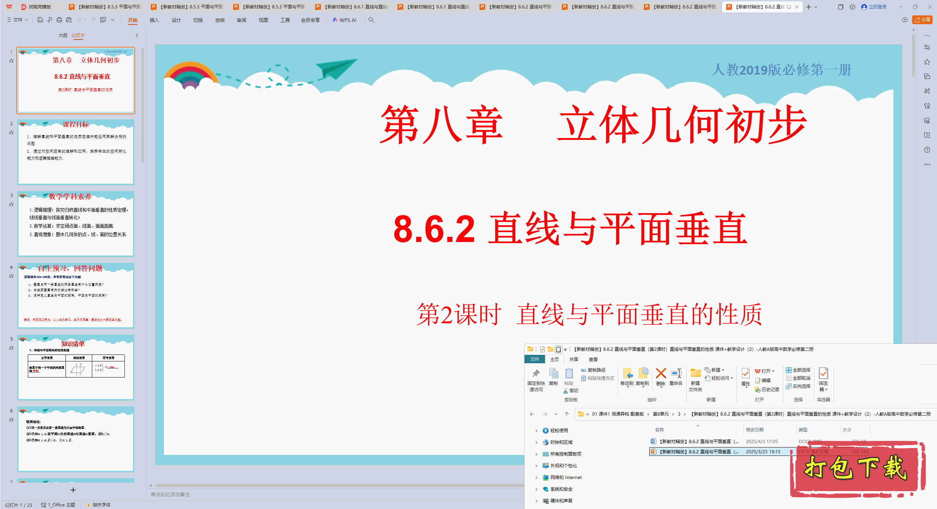The height and width of the screenshot is (509, 937).
Task: Click the export-to-PDF icon beside save
Action: [50, 20]
